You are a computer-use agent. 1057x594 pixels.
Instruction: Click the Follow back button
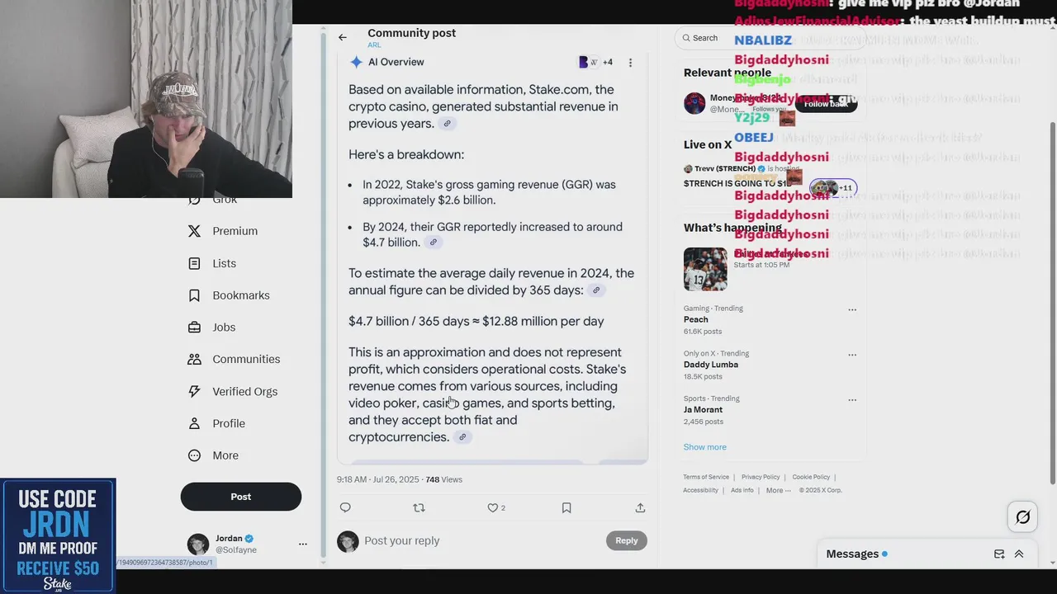pos(826,104)
